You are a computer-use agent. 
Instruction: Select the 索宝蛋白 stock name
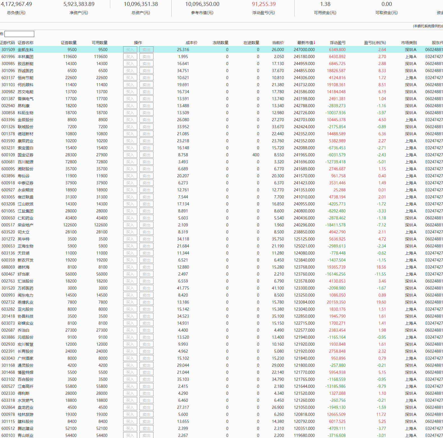click(x=26, y=148)
